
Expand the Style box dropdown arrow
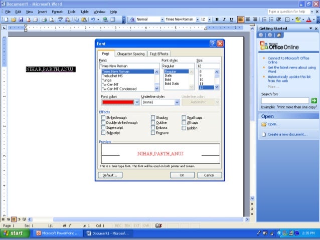tap(162, 20)
